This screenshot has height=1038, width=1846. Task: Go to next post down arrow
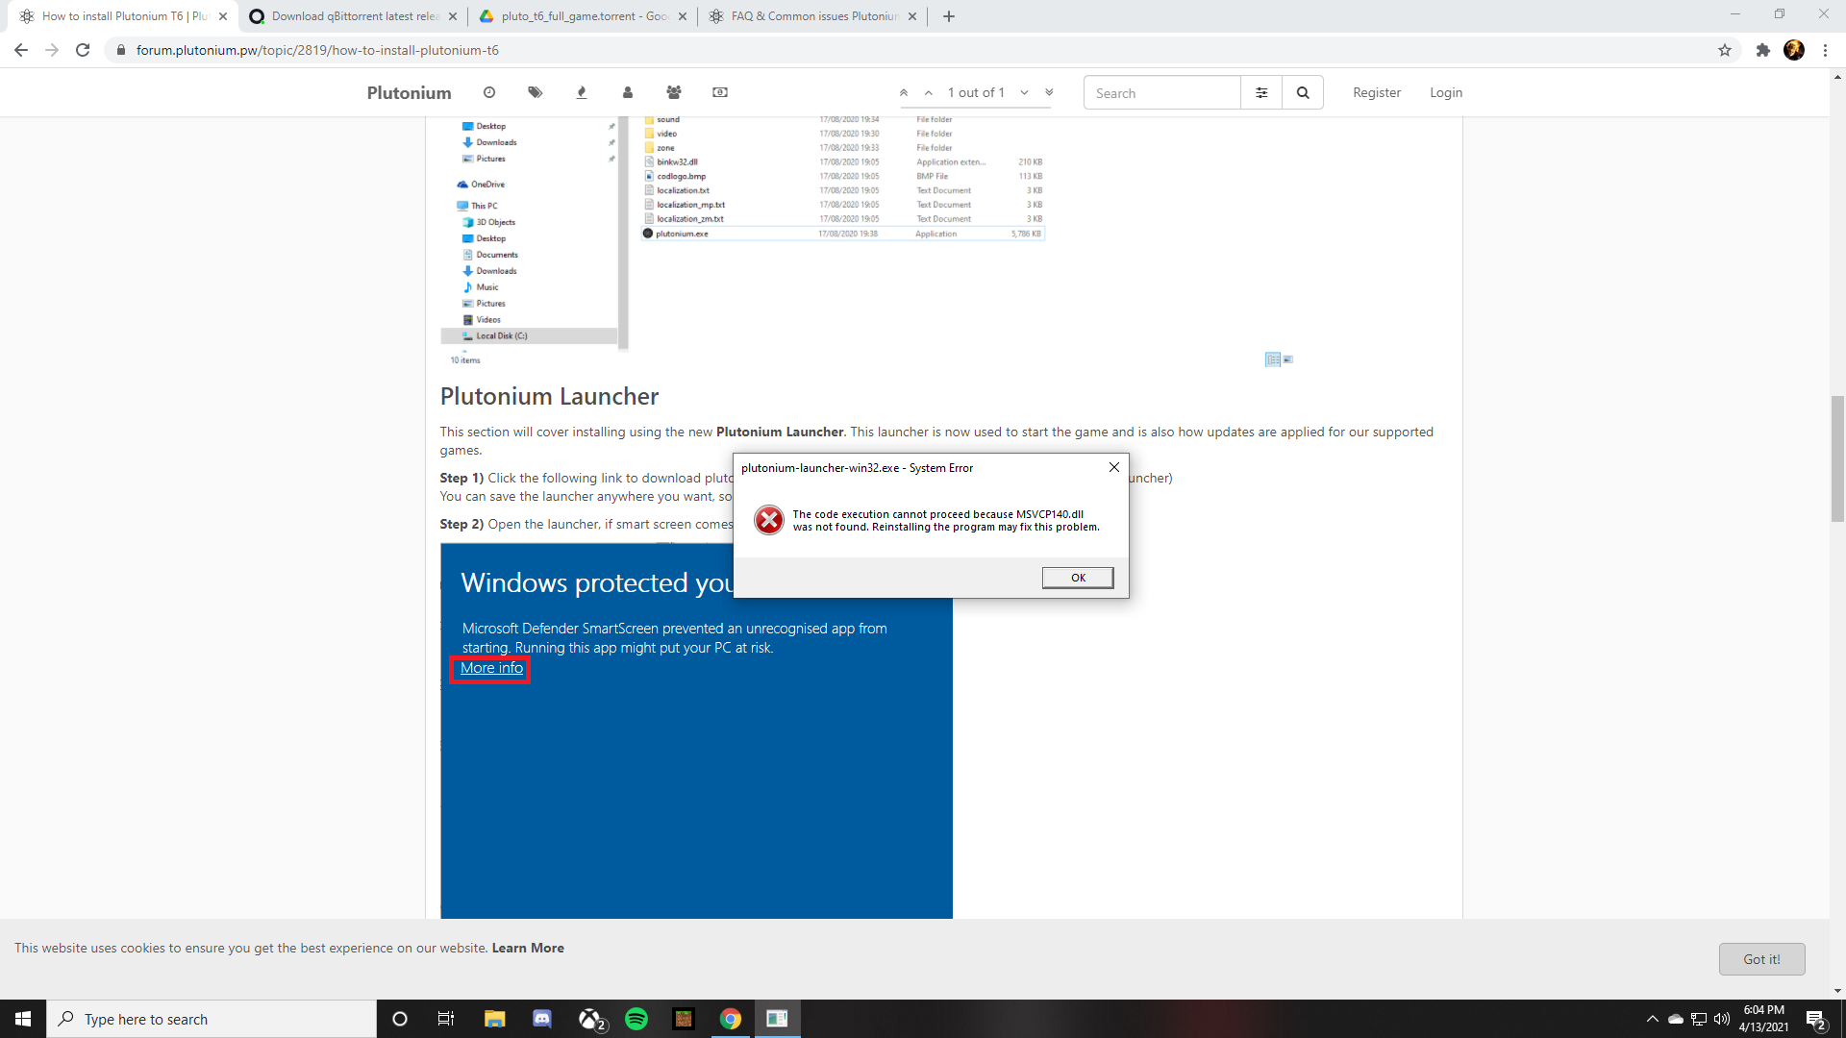tap(1025, 92)
